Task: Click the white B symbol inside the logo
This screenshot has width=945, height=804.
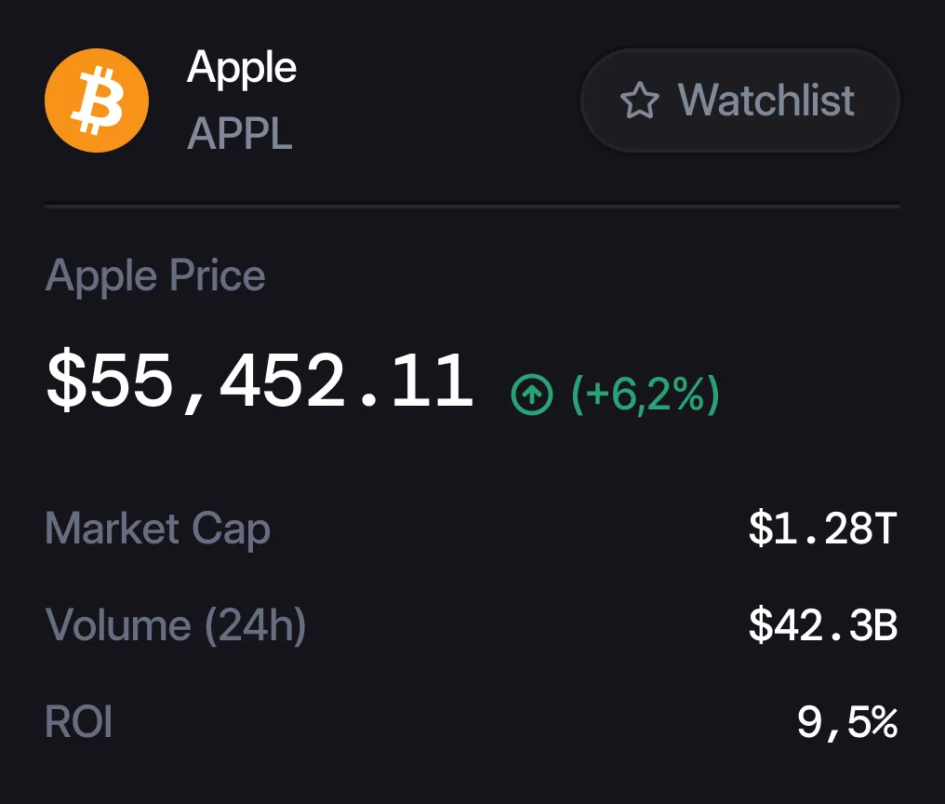Action: (x=97, y=100)
